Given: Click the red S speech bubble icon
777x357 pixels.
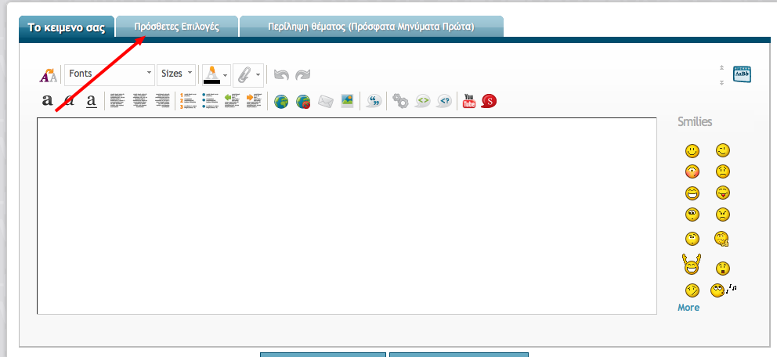Looking at the screenshot, I should [489, 101].
